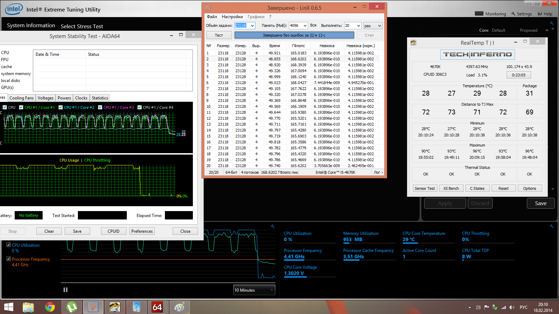
Task: Switch to the Cooling Fans tab
Action: [22, 98]
